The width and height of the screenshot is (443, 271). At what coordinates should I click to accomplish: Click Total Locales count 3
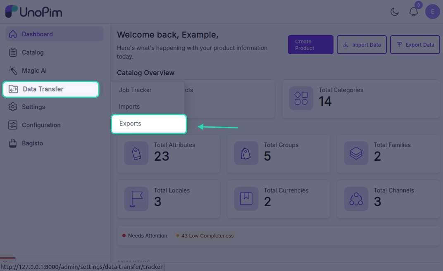point(157,202)
